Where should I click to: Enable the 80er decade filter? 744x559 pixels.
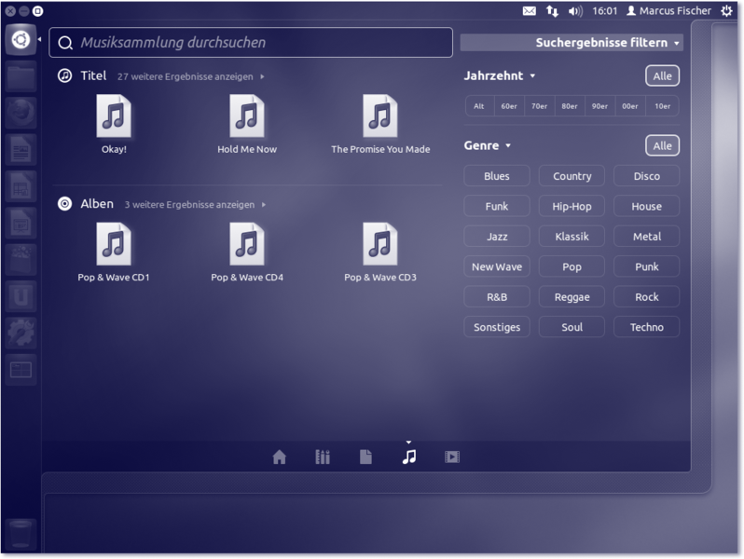[x=569, y=106]
